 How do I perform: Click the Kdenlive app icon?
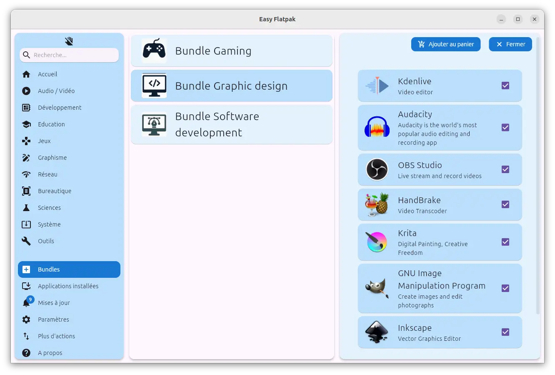377,86
